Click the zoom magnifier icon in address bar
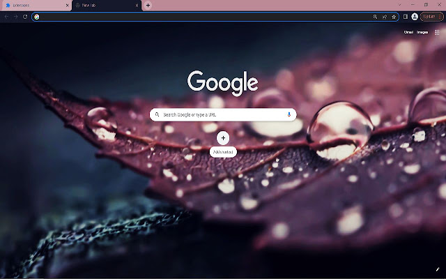The image size is (446, 279). pyautogui.click(x=375, y=17)
